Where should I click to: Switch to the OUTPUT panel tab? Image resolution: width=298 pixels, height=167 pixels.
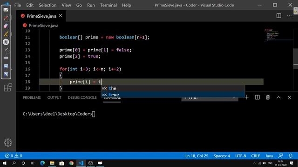[x=54, y=97]
